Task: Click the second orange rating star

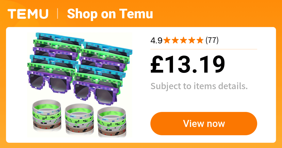Action: 175,40
